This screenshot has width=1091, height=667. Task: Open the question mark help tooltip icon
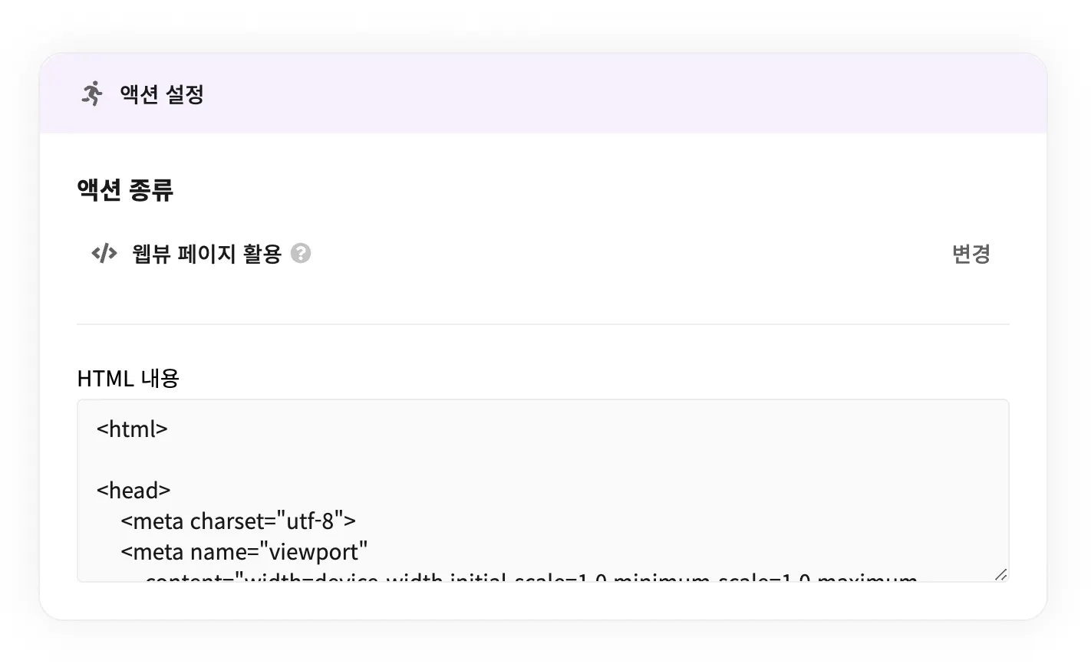pos(301,253)
